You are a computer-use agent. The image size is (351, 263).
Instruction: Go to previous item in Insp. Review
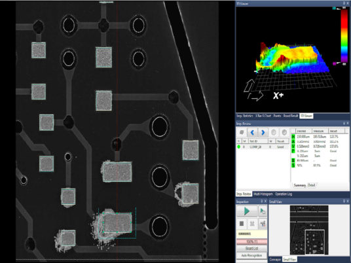pyautogui.click(x=252, y=132)
